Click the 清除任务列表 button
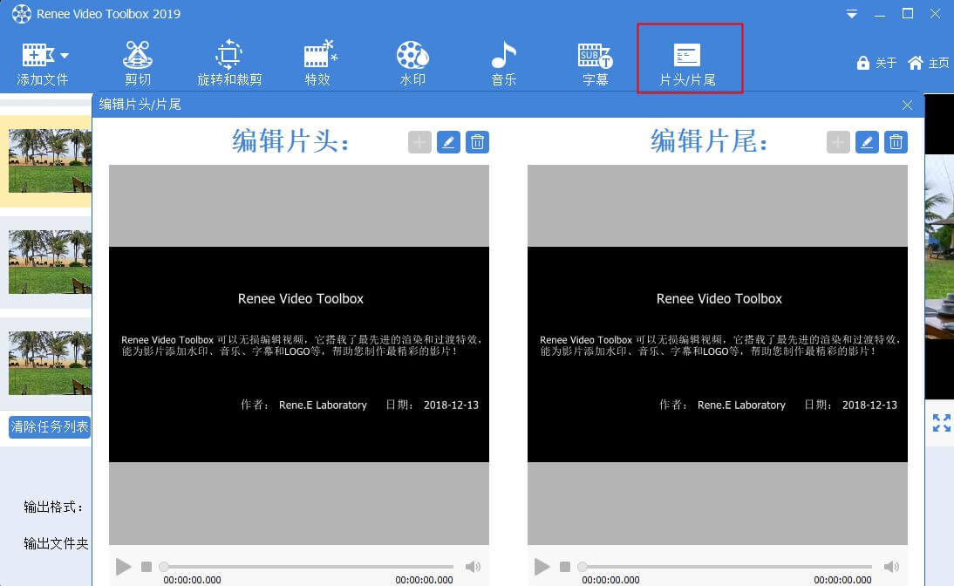Screen dimensions: 954x586 pos(50,426)
